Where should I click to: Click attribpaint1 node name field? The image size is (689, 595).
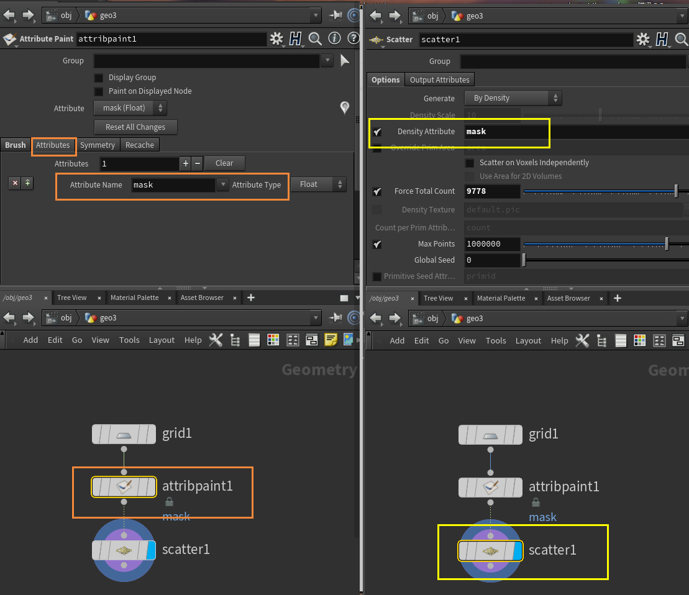coord(171,39)
